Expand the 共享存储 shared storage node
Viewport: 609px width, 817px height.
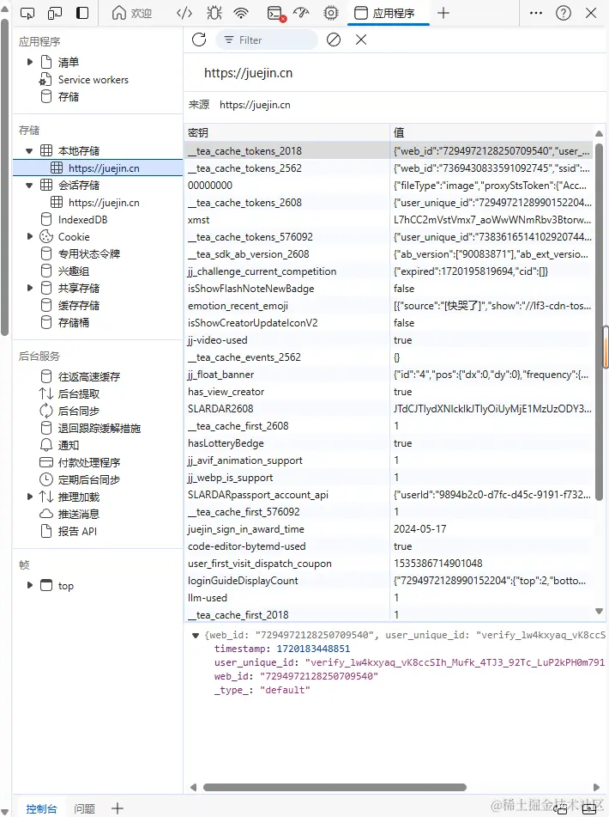(x=30, y=288)
